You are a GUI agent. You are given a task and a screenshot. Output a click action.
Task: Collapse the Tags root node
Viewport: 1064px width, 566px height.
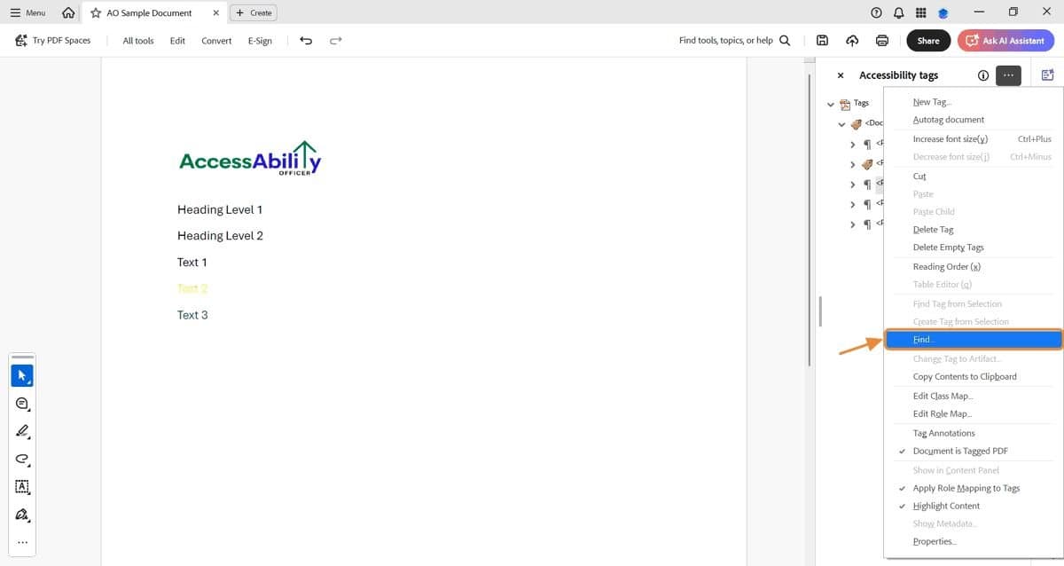tap(832, 103)
